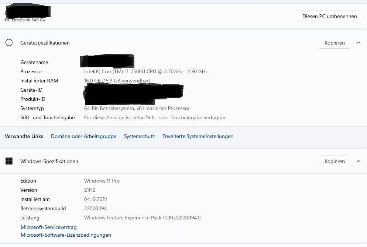Click the 16,0 GB RAM value

click(117, 81)
